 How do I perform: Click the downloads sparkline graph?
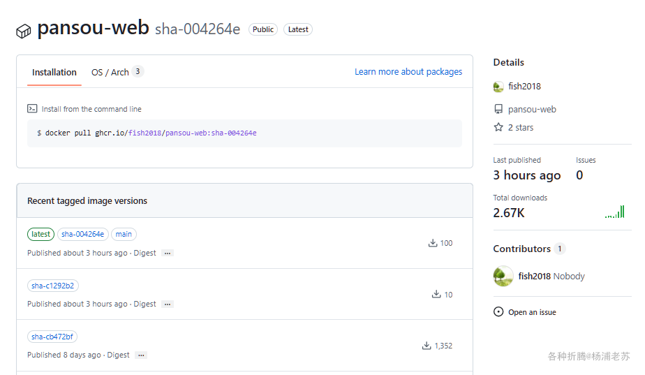(x=614, y=212)
